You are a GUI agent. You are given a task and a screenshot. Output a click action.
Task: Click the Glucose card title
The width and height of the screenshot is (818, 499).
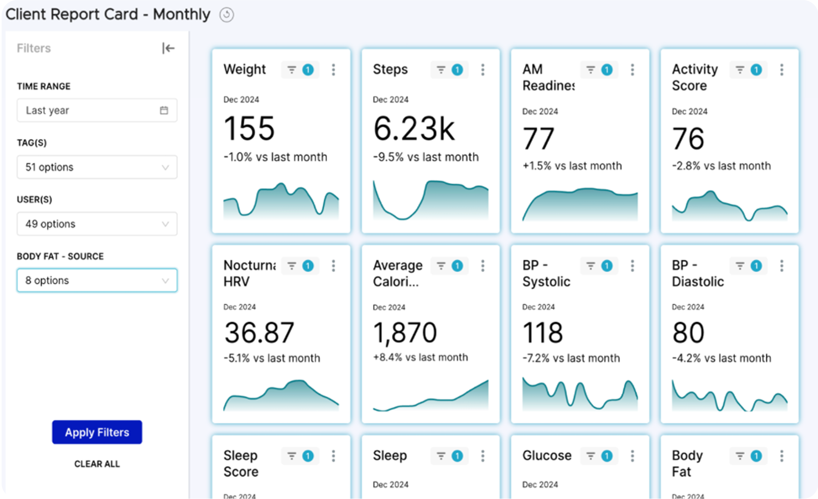(547, 456)
